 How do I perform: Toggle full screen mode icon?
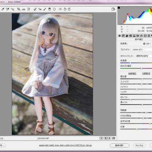coord(113,9)
